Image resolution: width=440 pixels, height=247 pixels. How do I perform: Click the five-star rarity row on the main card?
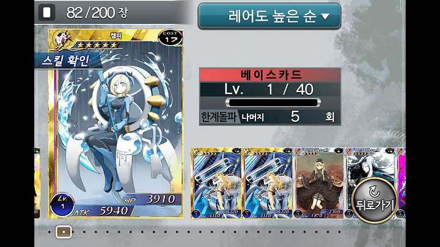97,45
